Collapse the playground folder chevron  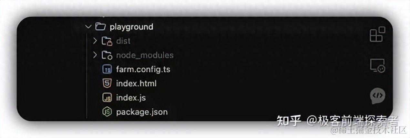click(x=89, y=27)
